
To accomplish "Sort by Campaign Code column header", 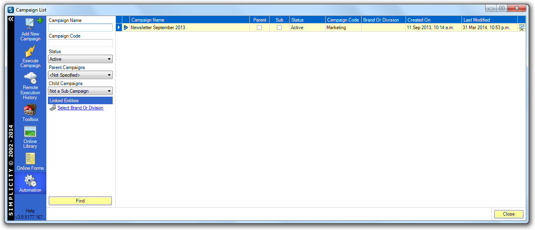I will [x=344, y=20].
